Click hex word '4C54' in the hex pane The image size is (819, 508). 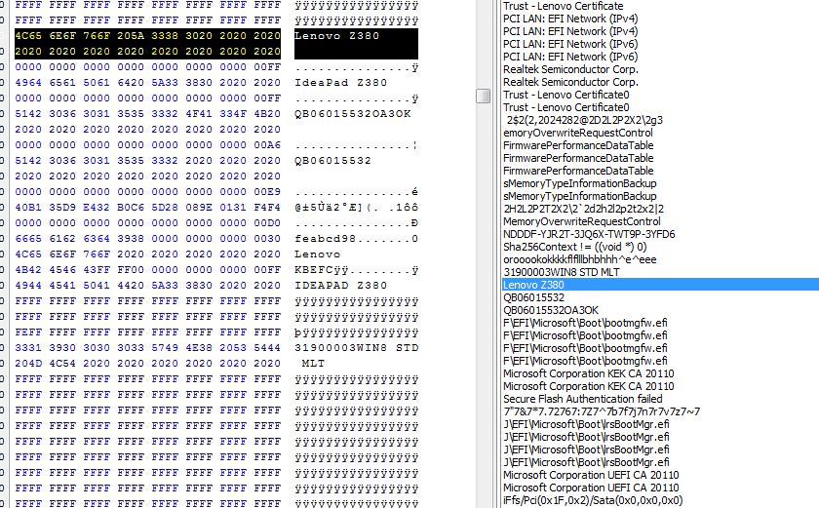[x=62, y=363]
